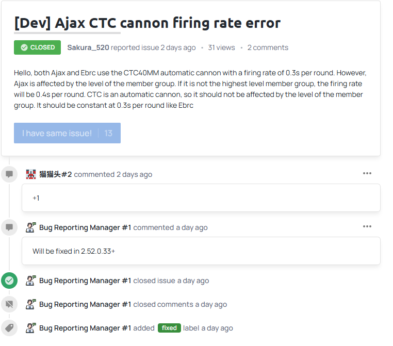This screenshot has height=346, width=393.
Task: Open options menu for 猫猫头#2 comment
Action: point(367,173)
